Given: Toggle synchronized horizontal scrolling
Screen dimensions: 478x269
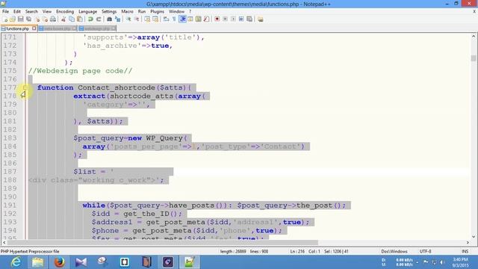Looking at the screenshot, I should tap(155, 19).
